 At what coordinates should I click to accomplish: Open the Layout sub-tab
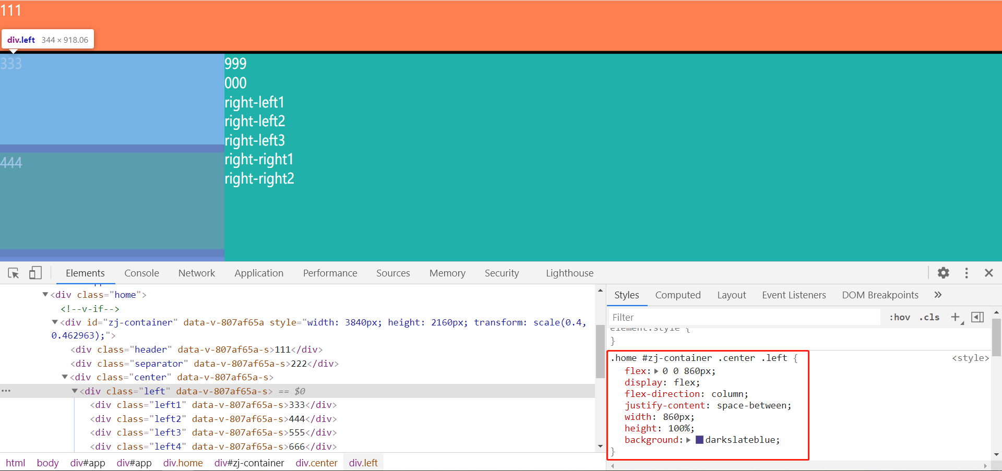(x=732, y=295)
